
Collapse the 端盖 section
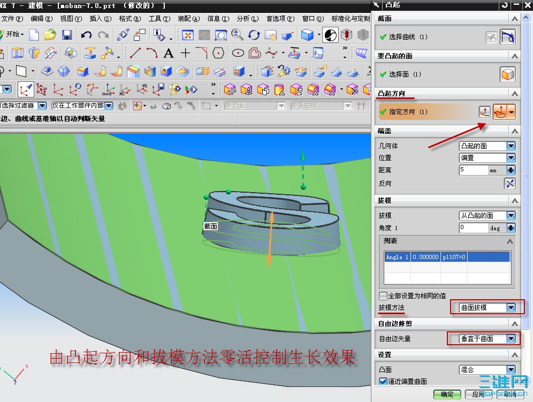pyautogui.click(x=515, y=131)
